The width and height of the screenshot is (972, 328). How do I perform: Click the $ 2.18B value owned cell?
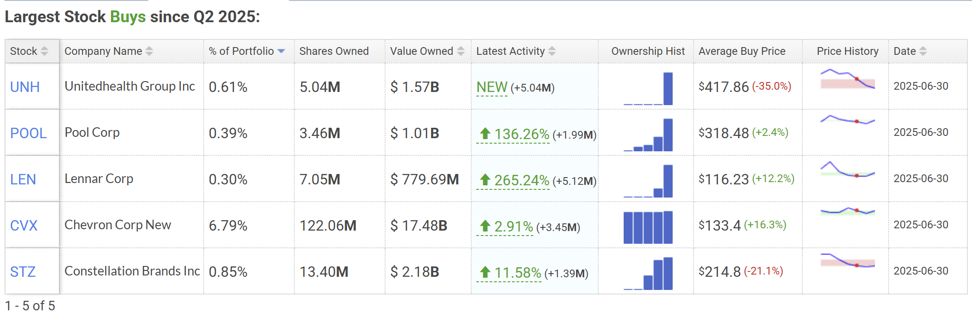(415, 272)
